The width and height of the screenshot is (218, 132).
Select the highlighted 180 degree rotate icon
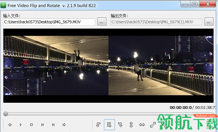coord(109,125)
